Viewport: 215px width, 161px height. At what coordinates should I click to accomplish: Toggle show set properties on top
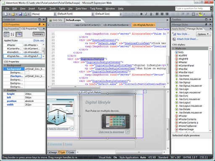pos(19,34)
